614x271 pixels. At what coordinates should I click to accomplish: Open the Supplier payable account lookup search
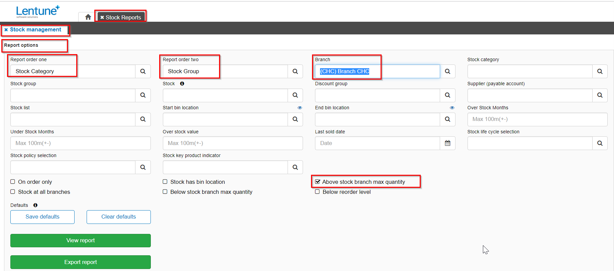(600, 95)
